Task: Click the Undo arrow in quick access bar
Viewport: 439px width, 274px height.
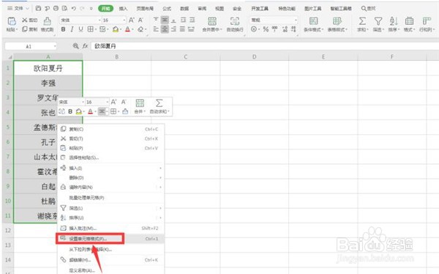Action: coord(73,8)
